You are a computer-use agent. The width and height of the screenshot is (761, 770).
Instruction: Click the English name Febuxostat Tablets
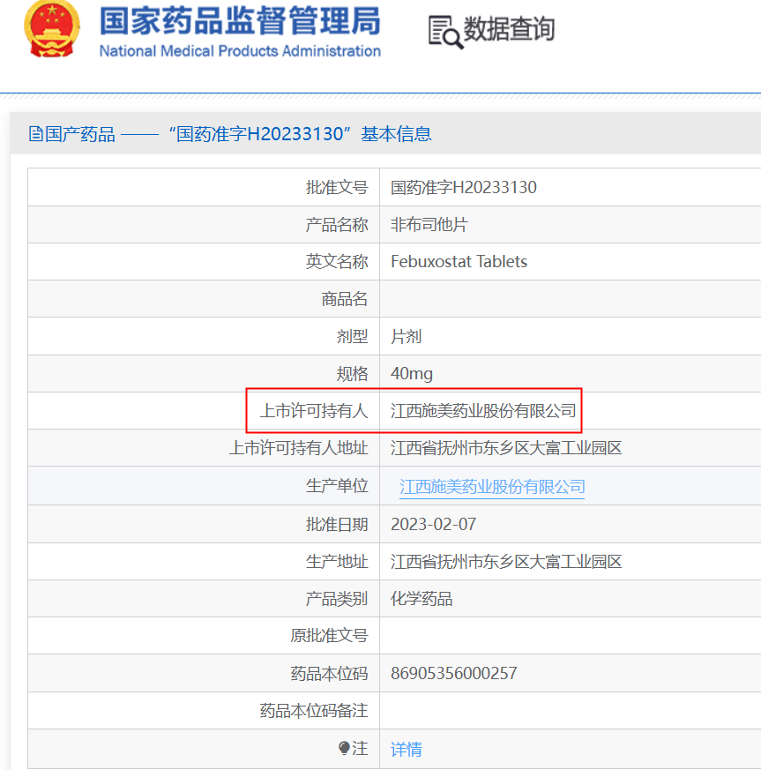click(459, 262)
